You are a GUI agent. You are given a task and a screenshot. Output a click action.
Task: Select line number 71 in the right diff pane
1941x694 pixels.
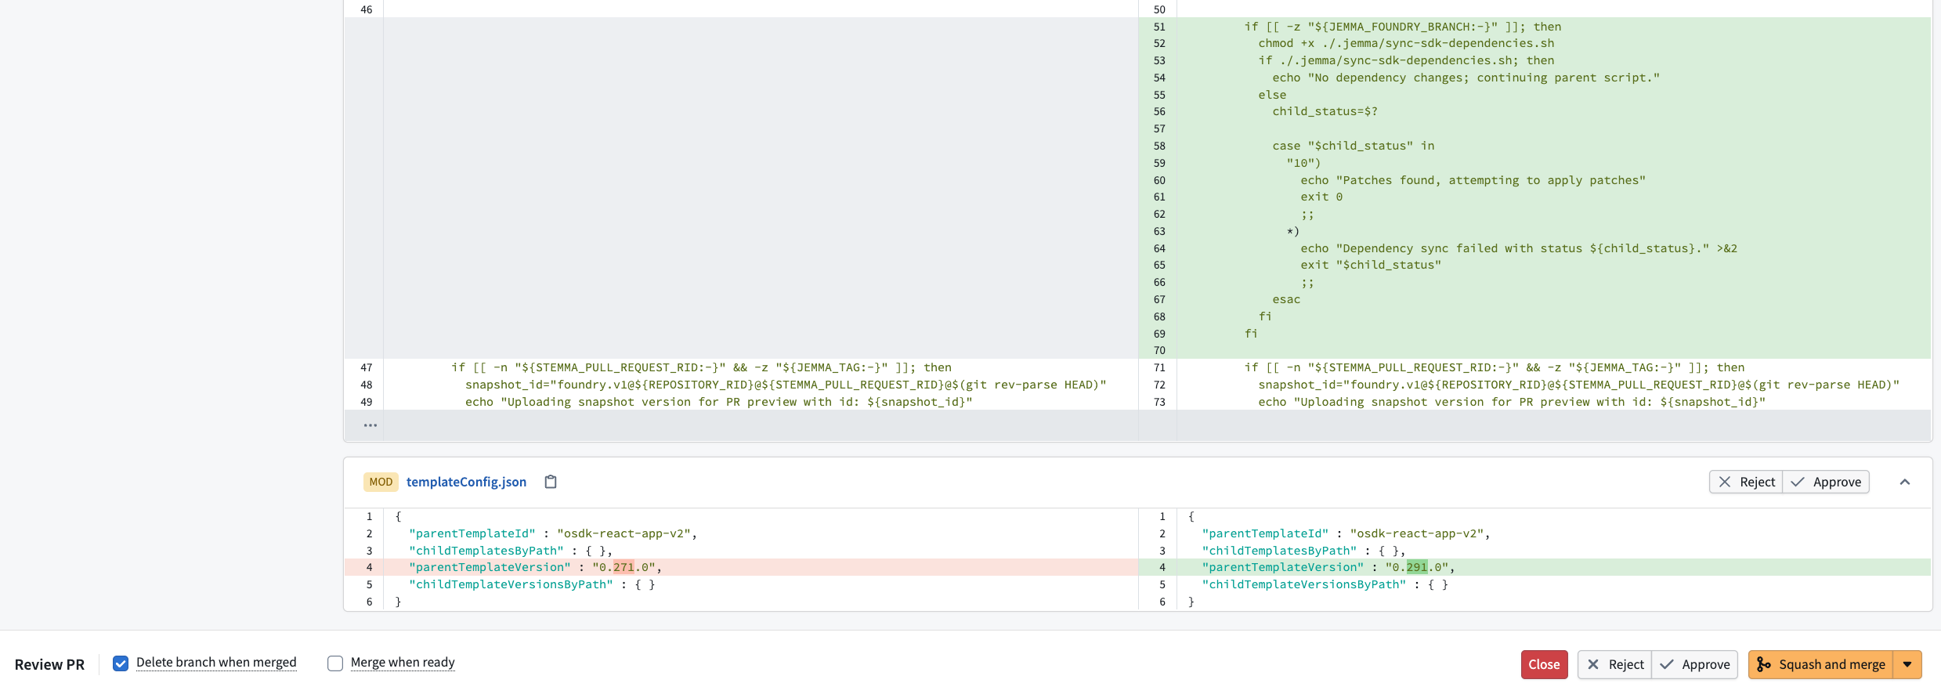point(1159,367)
